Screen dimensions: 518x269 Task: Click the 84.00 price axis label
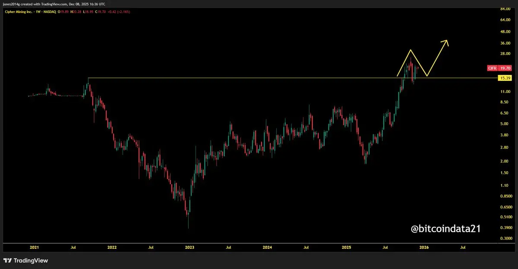click(x=505, y=9)
